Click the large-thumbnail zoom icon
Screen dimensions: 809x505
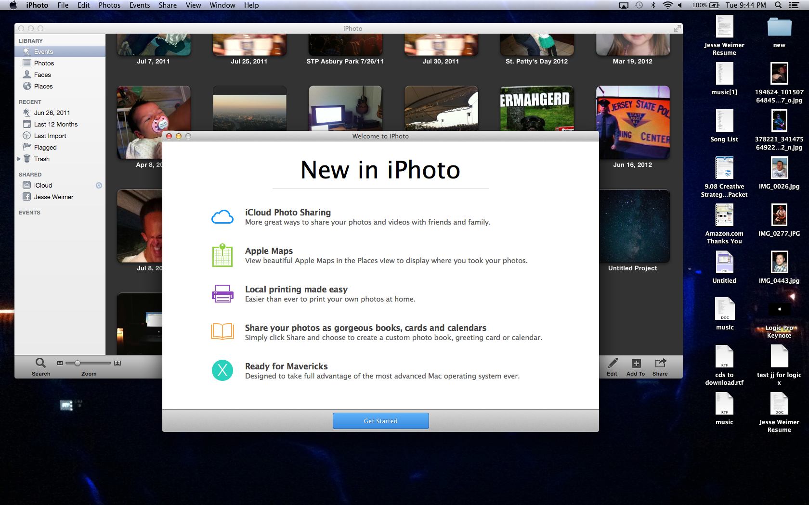[117, 363]
